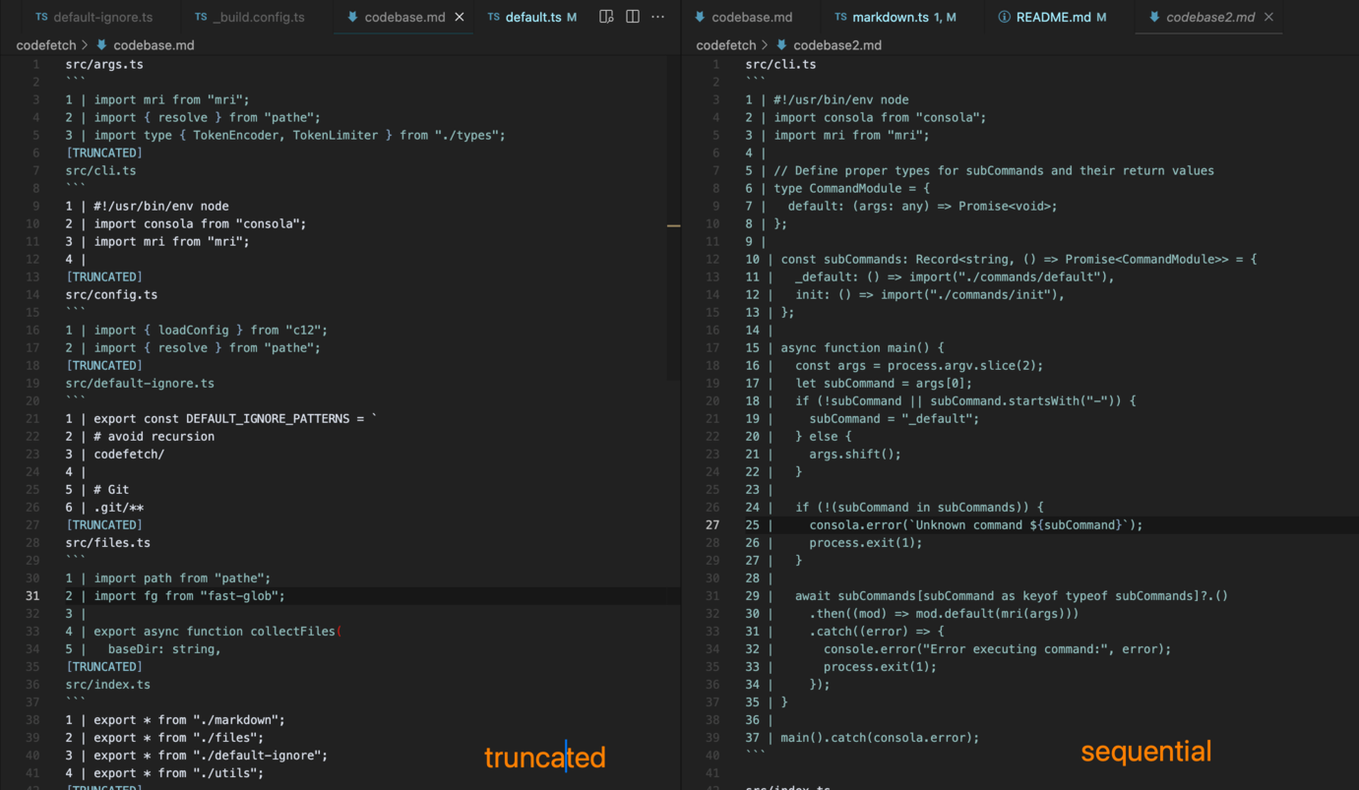This screenshot has width=1359, height=790.
Task: Click src/files.ts heading line
Action: pyautogui.click(x=108, y=542)
